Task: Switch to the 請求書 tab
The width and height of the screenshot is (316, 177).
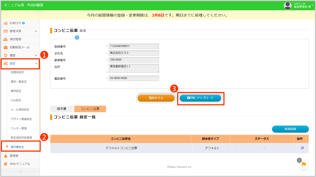Action: [61, 109]
